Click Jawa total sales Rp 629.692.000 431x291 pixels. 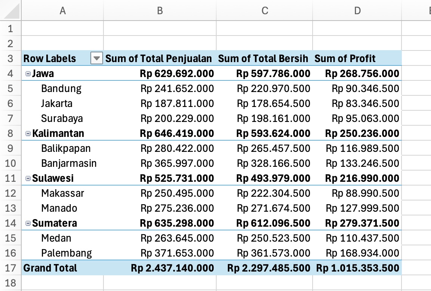(x=177, y=74)
